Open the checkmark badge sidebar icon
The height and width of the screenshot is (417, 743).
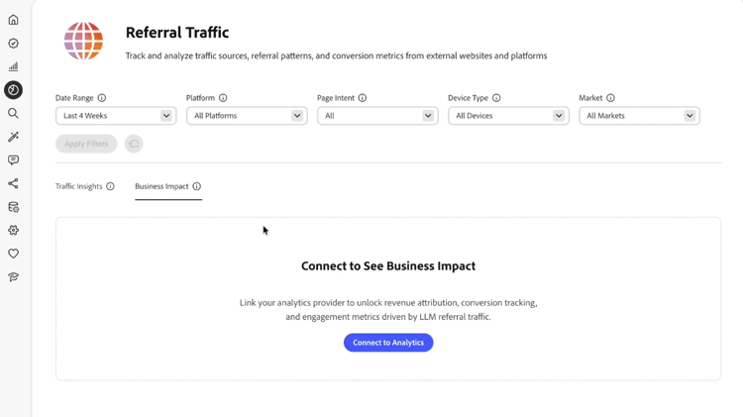point(13,44)
